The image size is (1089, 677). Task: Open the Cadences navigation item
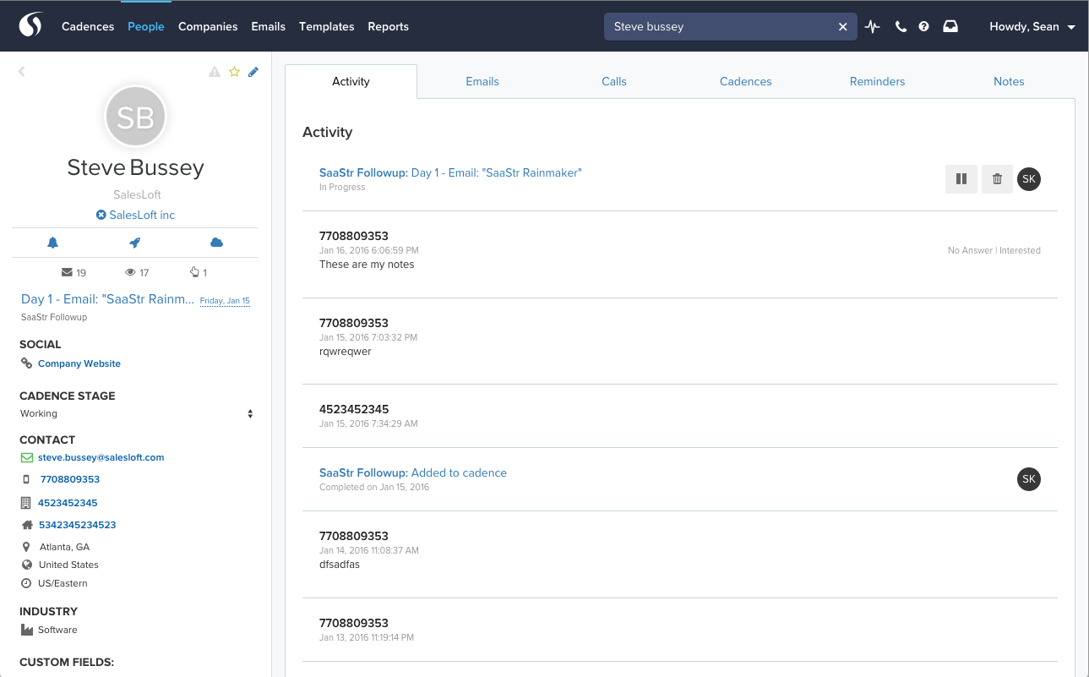88,26
